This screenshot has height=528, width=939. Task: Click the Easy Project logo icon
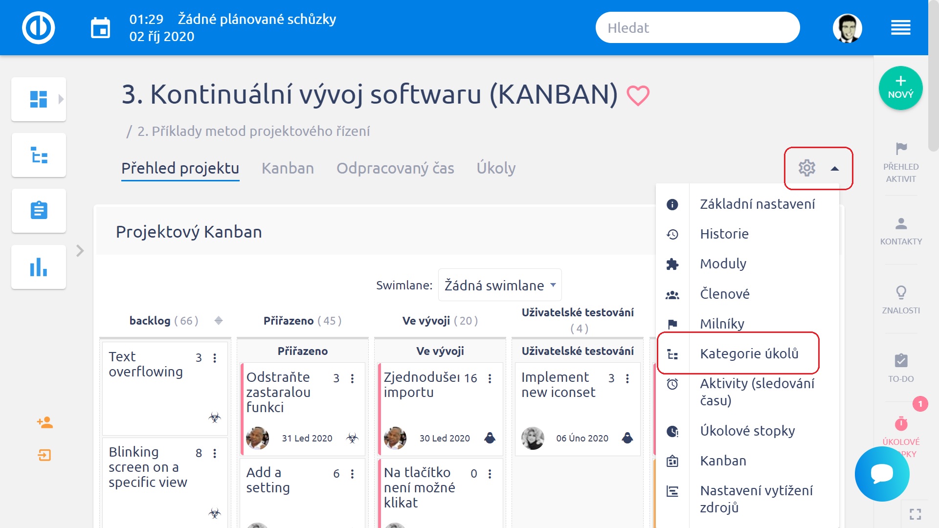point(38,27)
